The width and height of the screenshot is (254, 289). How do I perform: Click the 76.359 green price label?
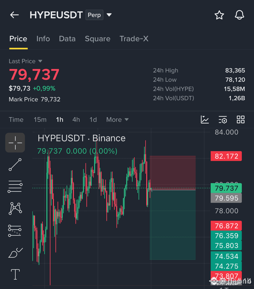(x=226, y=236)
